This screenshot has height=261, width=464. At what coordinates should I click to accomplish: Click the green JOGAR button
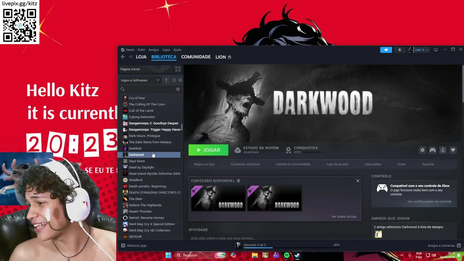tap(208, 150)
